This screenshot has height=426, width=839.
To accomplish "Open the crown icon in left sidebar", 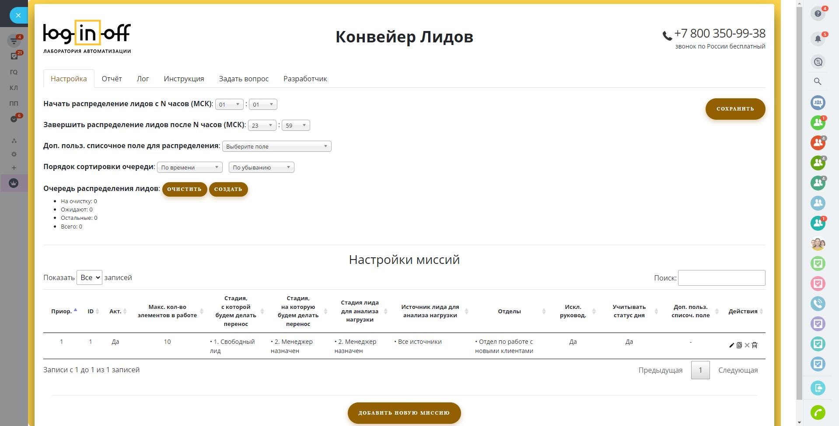I will [x=14, y=183].
